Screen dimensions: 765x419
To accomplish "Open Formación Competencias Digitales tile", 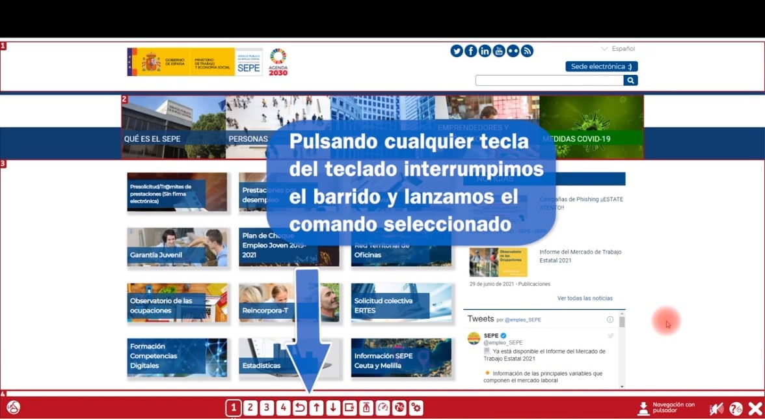I will pyautogui.click(x=177, y=358).
